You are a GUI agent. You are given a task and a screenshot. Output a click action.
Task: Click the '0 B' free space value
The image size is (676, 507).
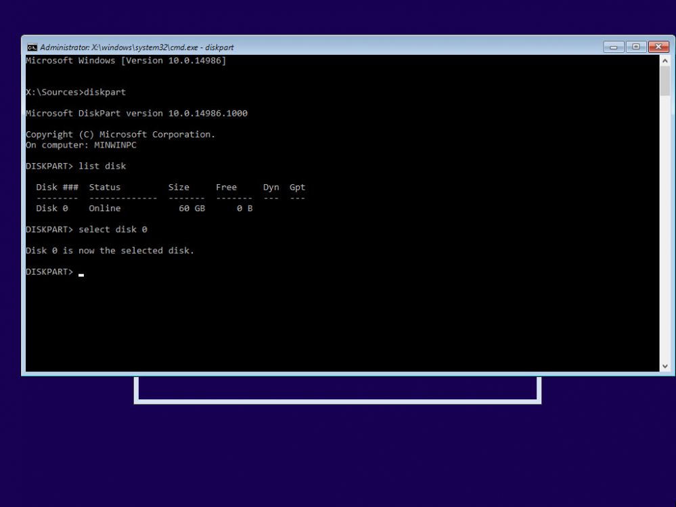click(x=245, y=208)
